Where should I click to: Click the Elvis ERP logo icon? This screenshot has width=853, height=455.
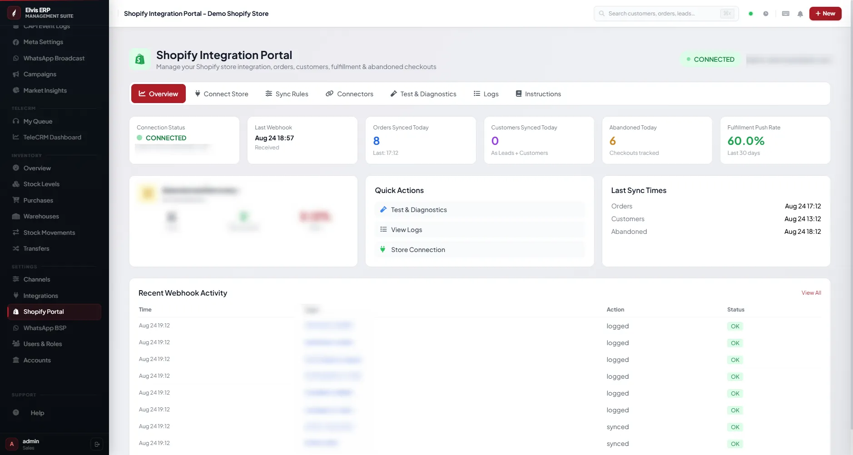coord(14,13)
